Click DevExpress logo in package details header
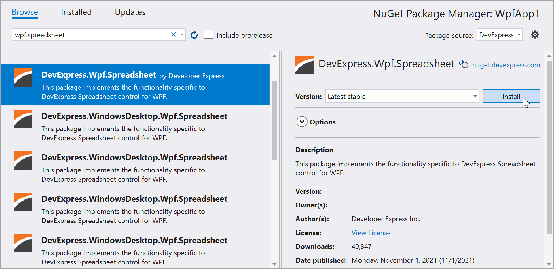Screen dimensions: 554x269 pos(304,65)
